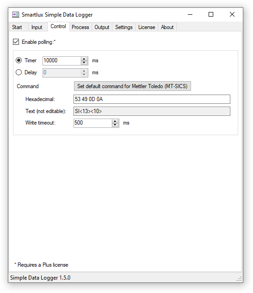The width and height of the screenshot is (253, 293).
Task: Select the Timer radio button
Action: [x=19, y=60]
